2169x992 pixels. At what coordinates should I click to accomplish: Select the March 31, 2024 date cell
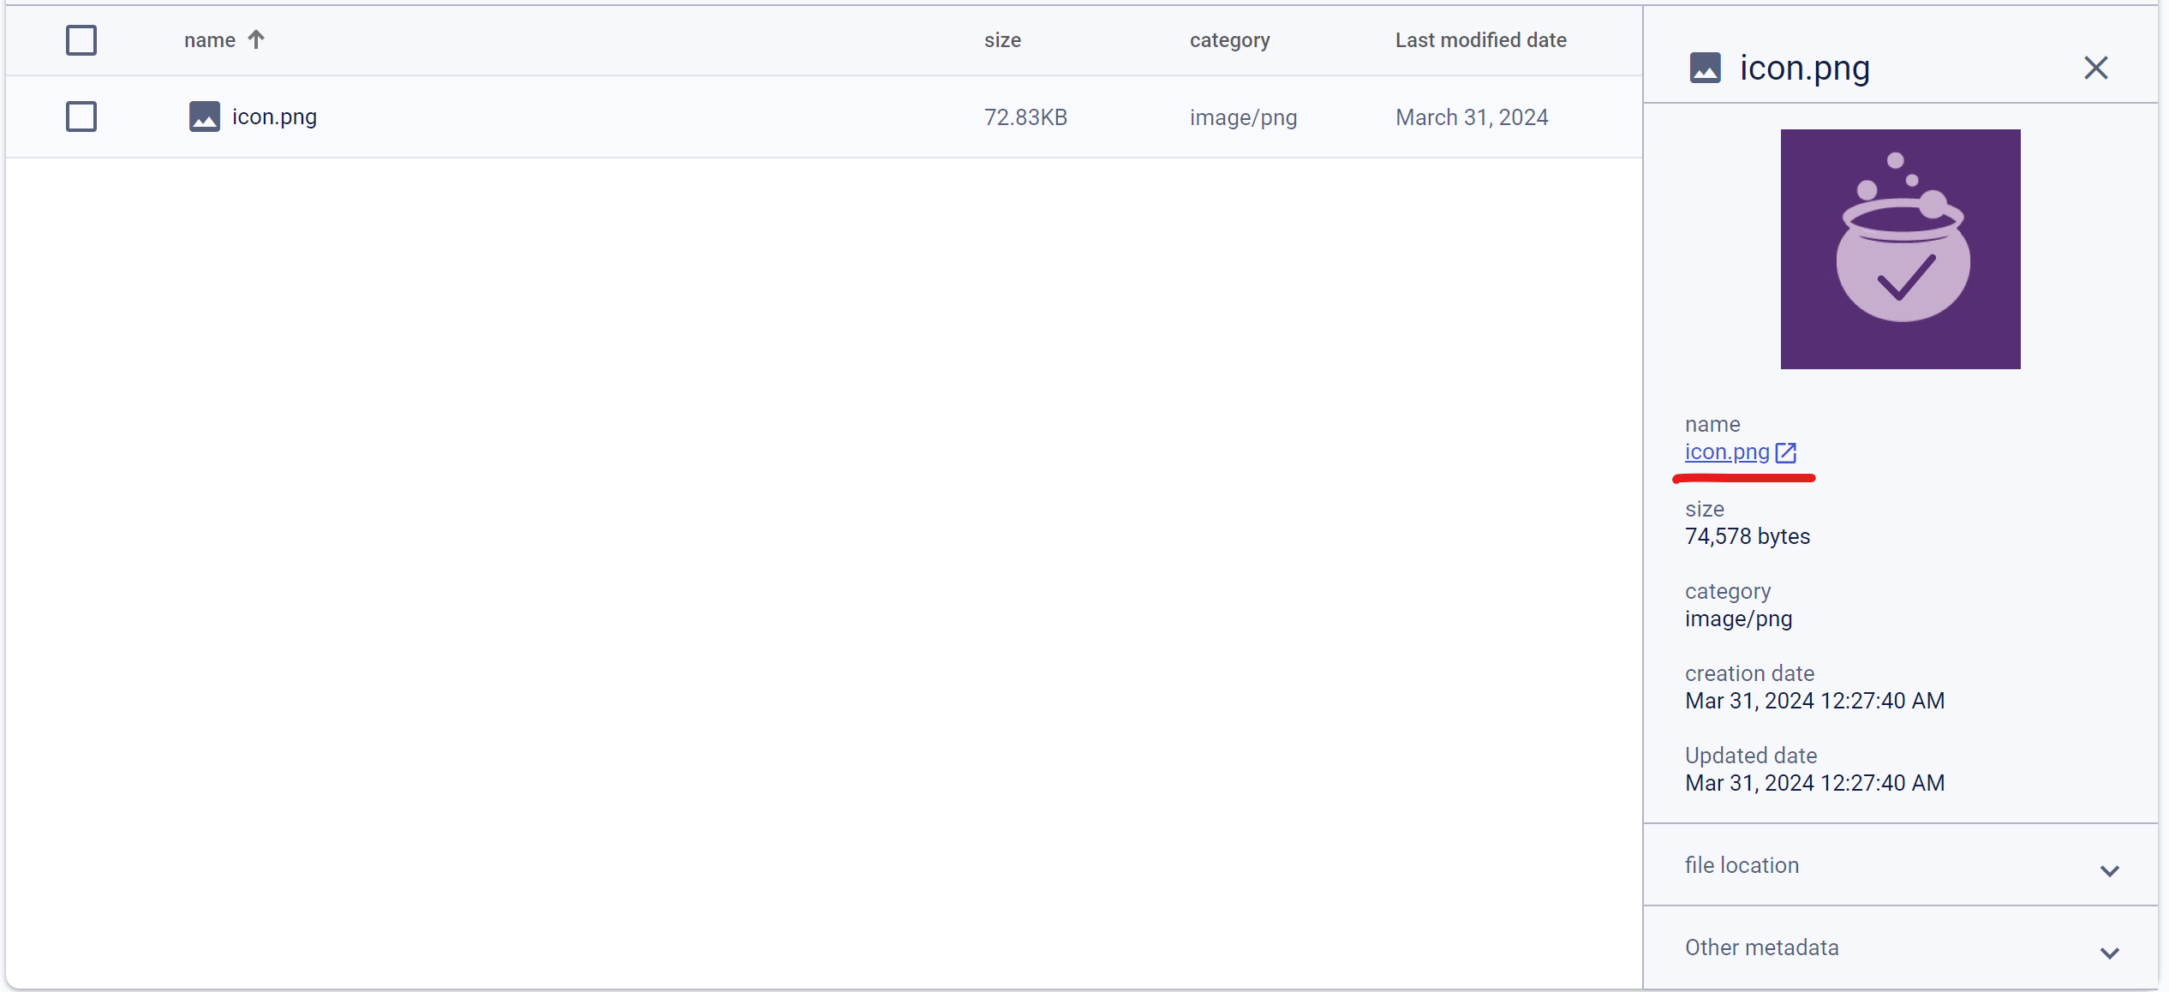click(1472, 117)
